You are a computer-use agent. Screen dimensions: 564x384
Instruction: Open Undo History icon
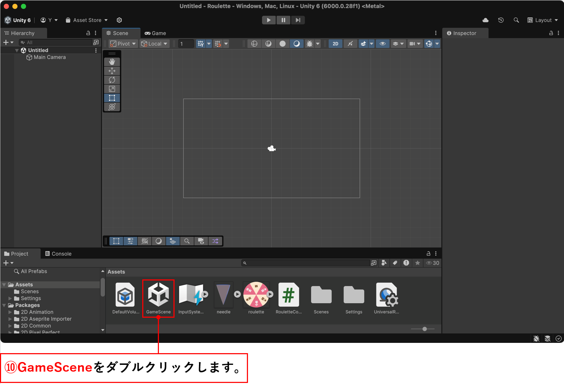[x=501, y=20]
